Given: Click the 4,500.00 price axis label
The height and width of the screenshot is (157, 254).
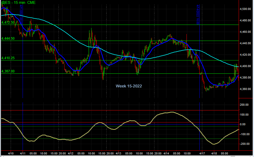Looking at the screenshot, I should pos(245,9).
